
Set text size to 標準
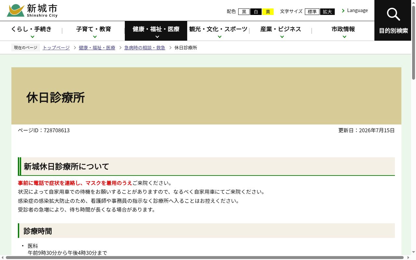pos(312,12)
